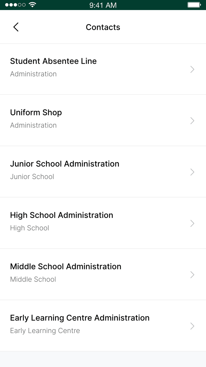Screen dimensions: 206x367
Task: Expand the Uniform Shop row chevron
Action: coord(192,120)
